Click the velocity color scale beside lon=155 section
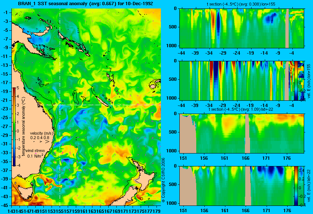This screenshot has height=214, width=313. pyautogui.click(x=296, y=81)
